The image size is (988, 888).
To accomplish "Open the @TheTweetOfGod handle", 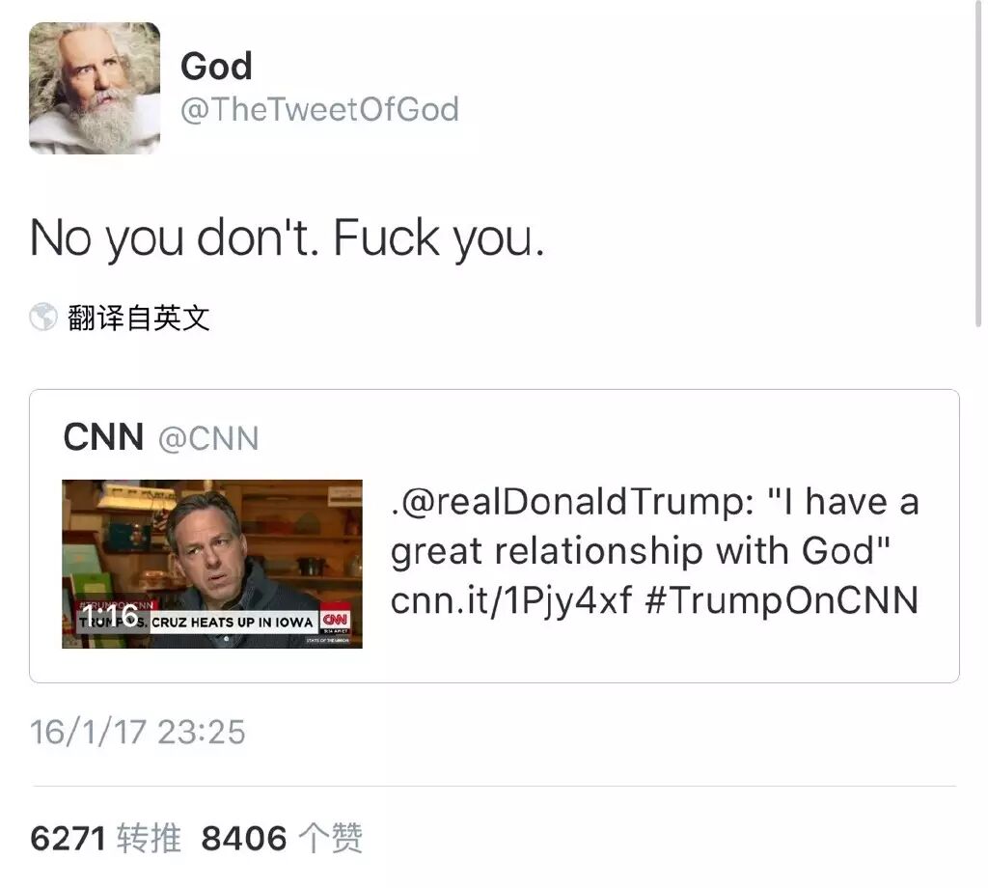I will point(319,110).
